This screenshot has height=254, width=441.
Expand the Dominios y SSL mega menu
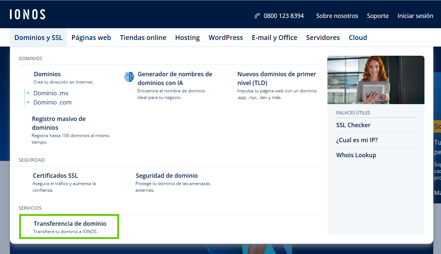tap(38, 37)
